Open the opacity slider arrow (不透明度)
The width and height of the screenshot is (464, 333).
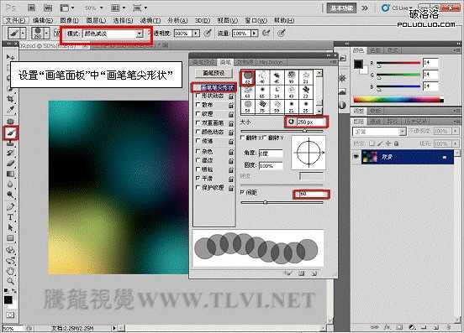tap(196, 34)
